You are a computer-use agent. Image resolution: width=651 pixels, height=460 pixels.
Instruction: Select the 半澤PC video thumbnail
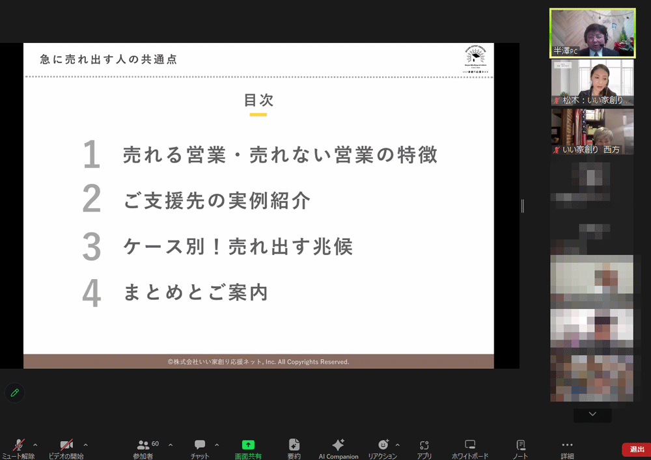tap(592, 33)
